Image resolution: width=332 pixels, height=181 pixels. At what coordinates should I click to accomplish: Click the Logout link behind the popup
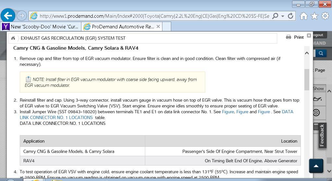pyautogui.click(x=318, y=35)
